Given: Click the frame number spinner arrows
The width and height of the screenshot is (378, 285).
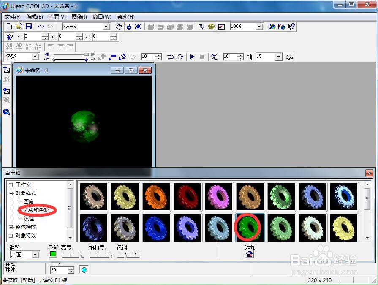Looking at the screenshot, I should [158, 57].
